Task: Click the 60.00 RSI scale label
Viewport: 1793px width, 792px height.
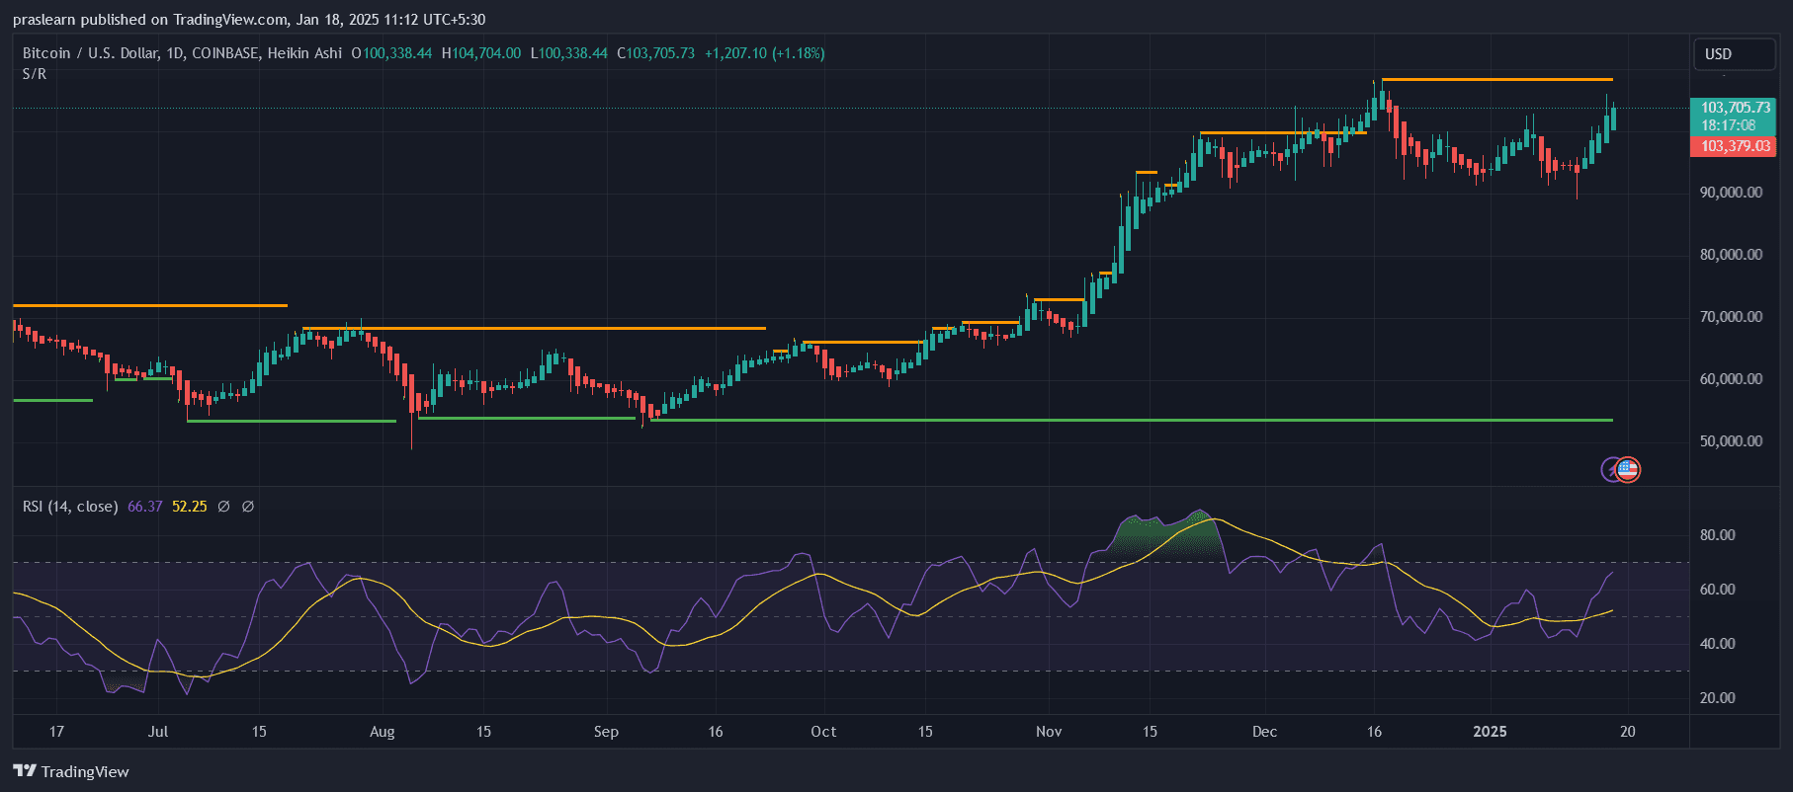Action: 1717,590
